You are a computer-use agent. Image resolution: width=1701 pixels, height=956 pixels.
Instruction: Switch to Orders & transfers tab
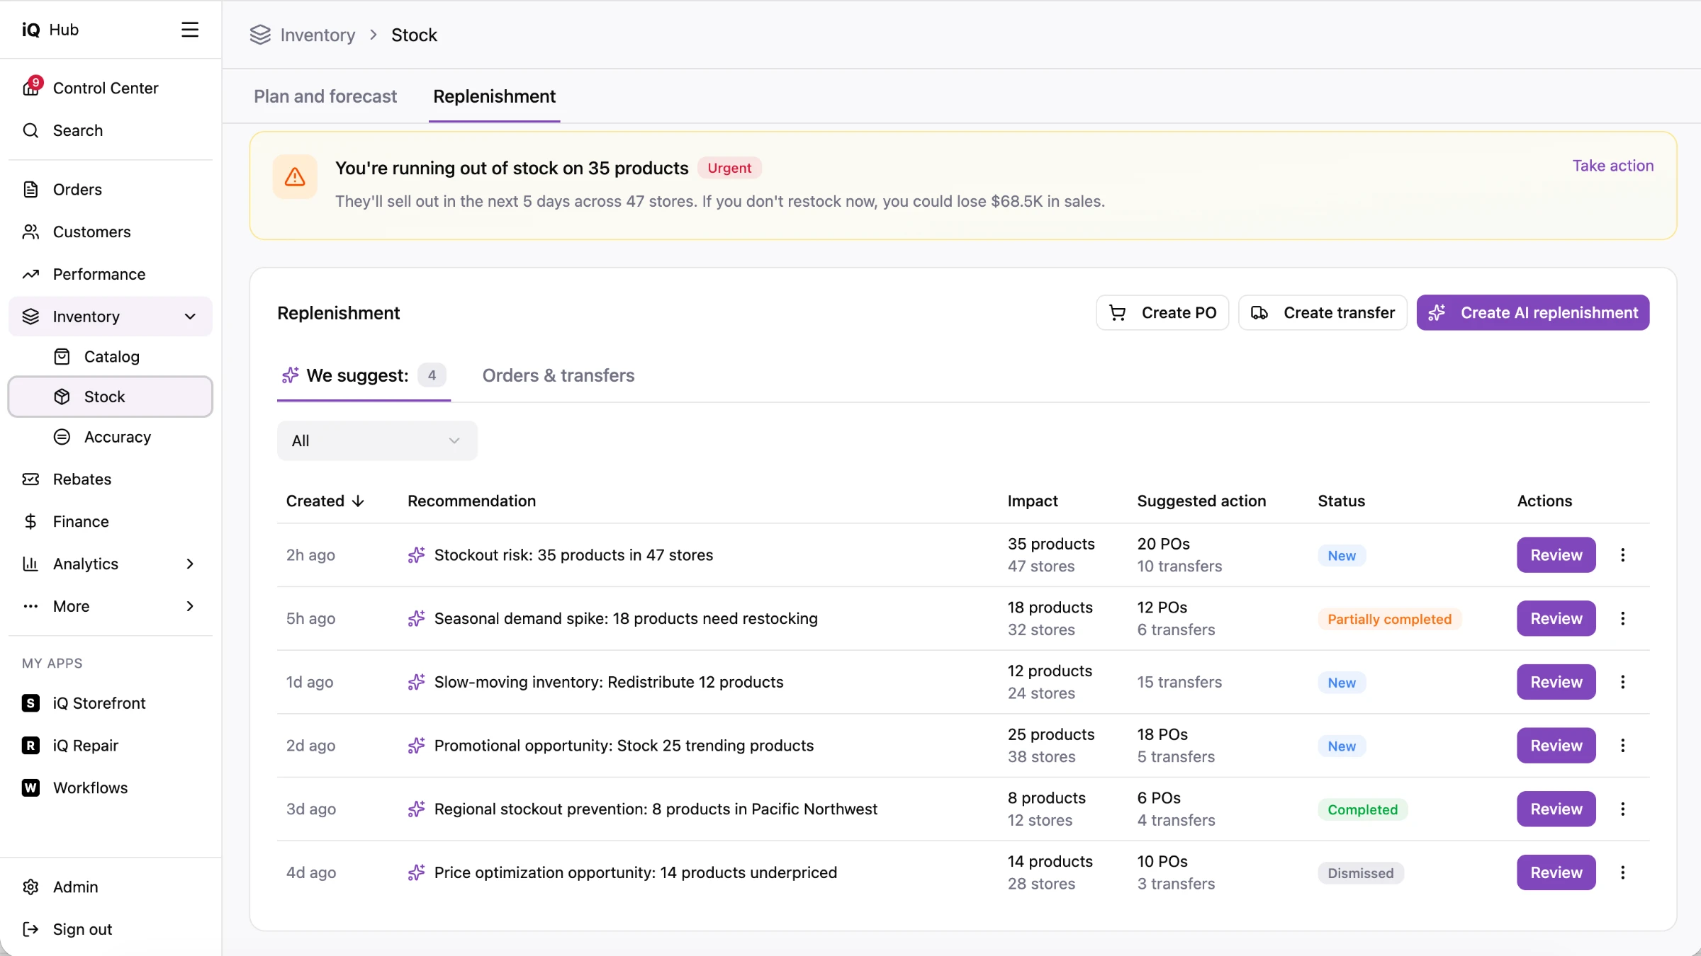558,375
